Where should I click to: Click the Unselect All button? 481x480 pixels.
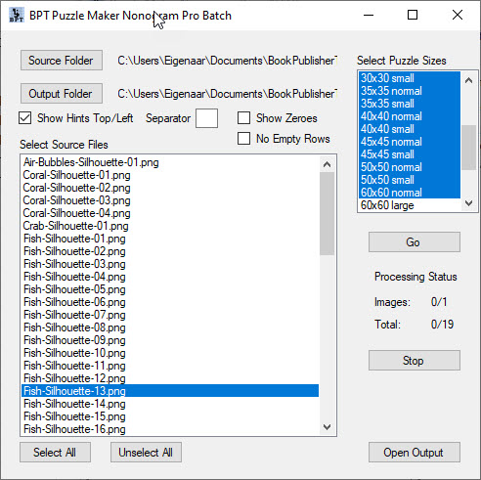pos(146,453)
